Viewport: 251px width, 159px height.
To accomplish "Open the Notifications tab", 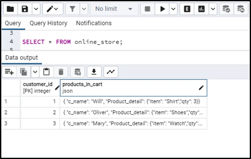I will (94, 23).
